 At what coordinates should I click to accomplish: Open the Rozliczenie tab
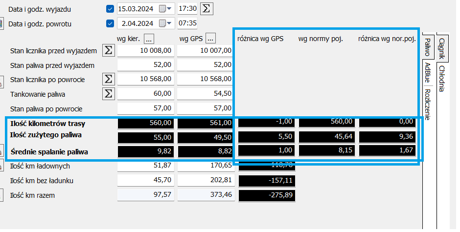(427, 105)
